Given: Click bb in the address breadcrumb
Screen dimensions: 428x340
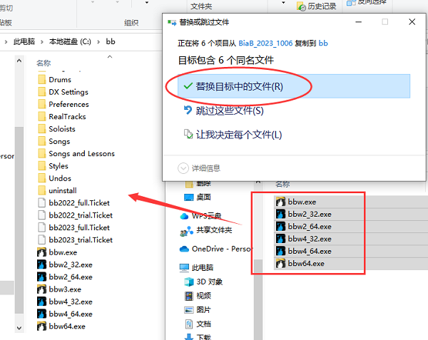Looking at the screenshot, I should tap(111, 41).
